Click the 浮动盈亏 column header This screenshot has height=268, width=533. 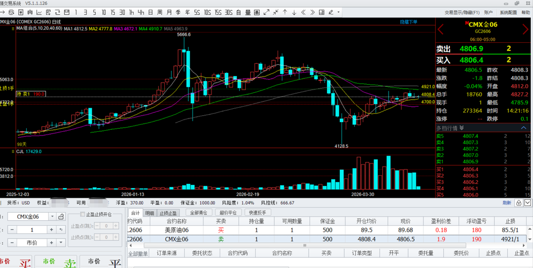tap(477, 221)
